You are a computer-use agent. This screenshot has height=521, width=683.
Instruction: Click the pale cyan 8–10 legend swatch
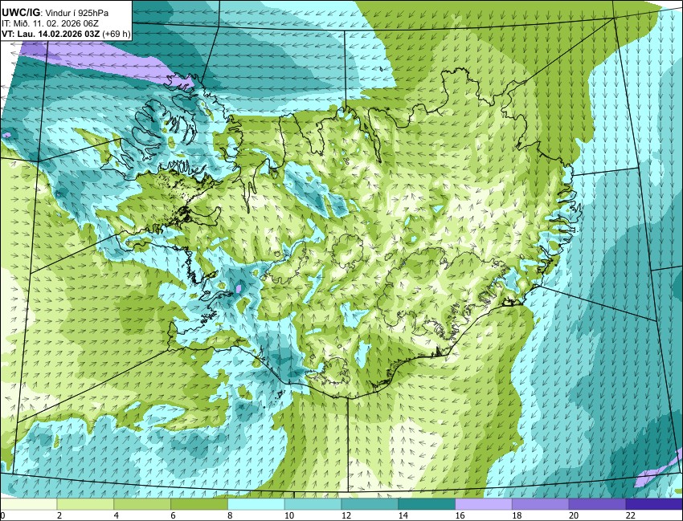click(256, 504)
